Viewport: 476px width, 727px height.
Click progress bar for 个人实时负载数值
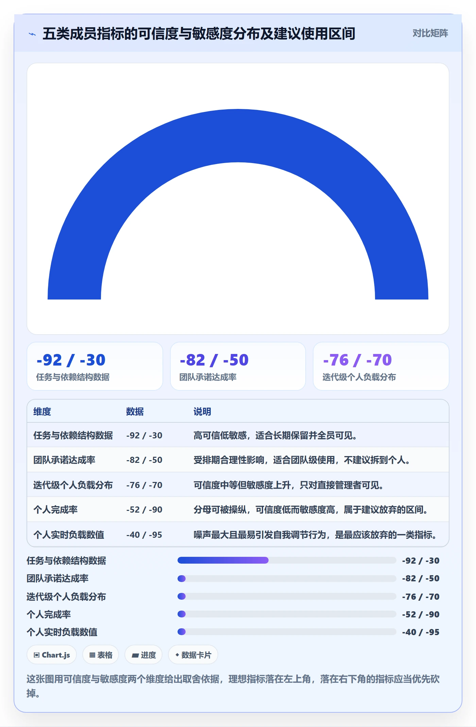(287, 632)
